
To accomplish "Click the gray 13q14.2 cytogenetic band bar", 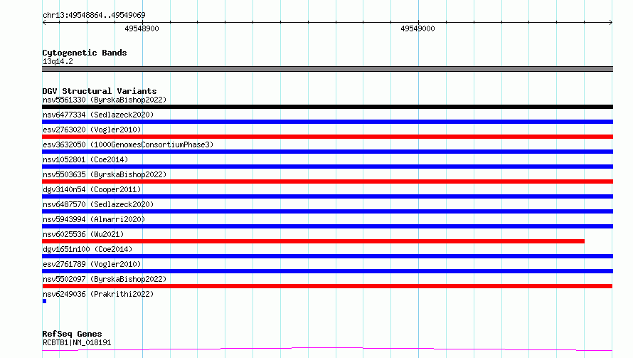I will click(x=327, y=69).
